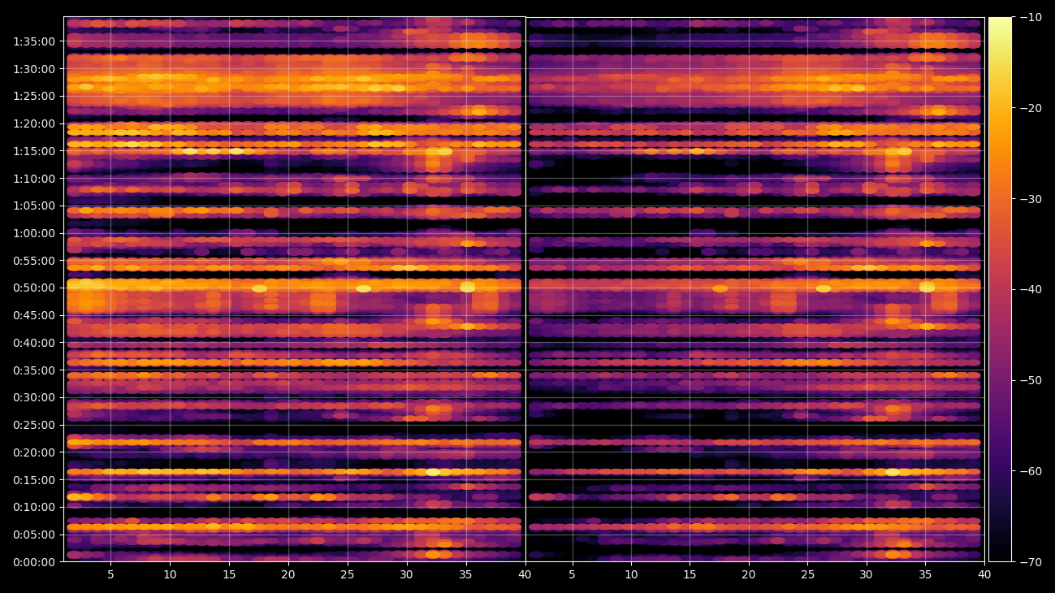Click x-axis label 40 between the two heatmaps
Image resolution: width=1055 pixels, height=593 pixels.
pos(525,575)
